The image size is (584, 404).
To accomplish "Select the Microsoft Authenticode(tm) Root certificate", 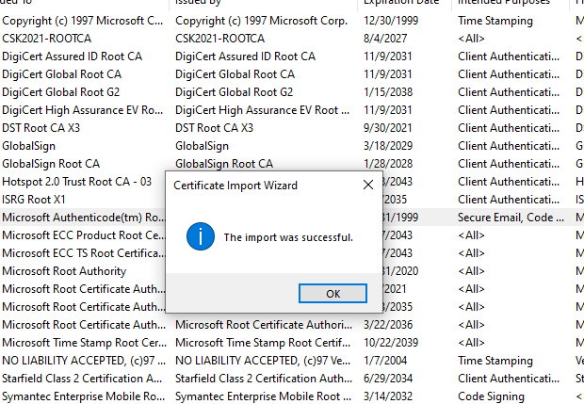I will point(83,217).
